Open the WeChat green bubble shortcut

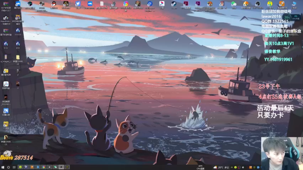[234, 5]
